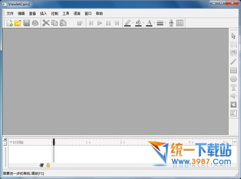Screen dimensions: 241x179
Task: Select the Cut scissors icon
Action: pyautogui.click(x=46, y=23)
